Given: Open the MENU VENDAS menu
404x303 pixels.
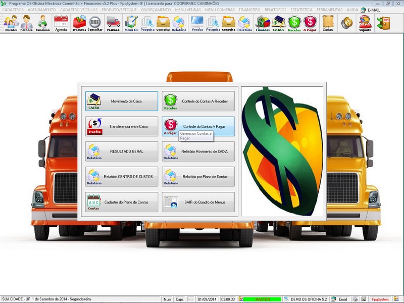Looking at the screenshot, I should click(x=188, y=10).
